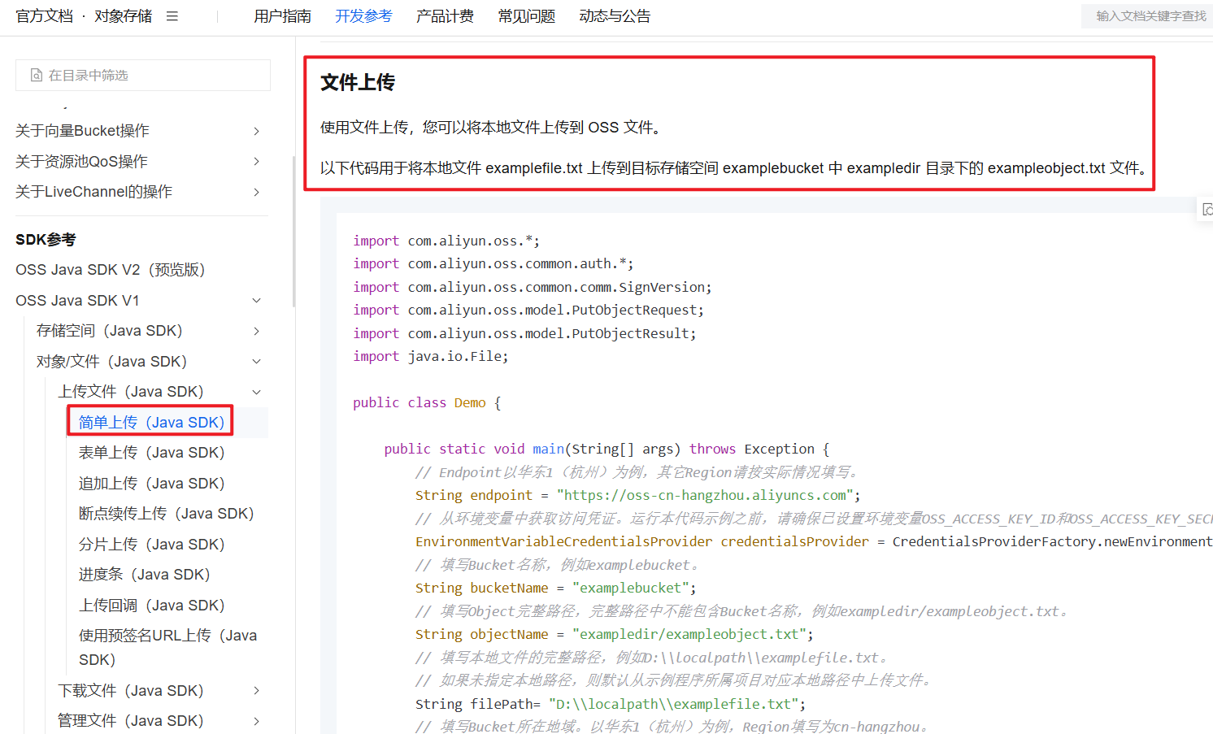
Task: Select 存储空间（Java SDK）item
Action: point(109,331)
